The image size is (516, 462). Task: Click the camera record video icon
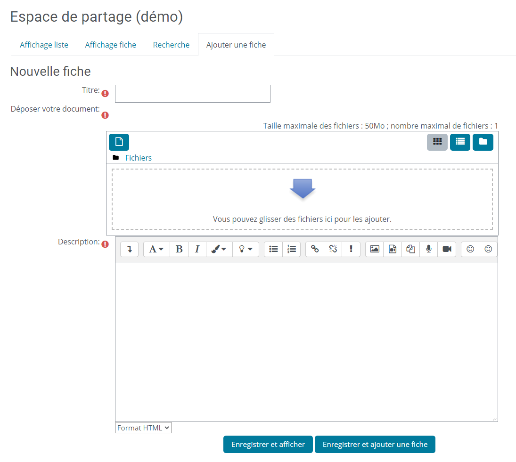pos(447,249)
